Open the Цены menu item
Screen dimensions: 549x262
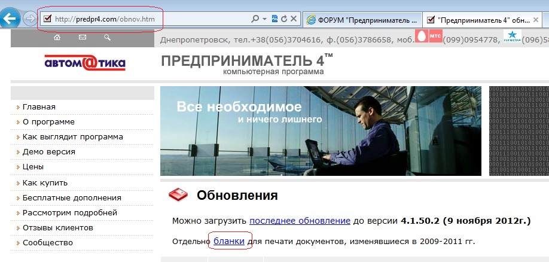tap(33, 167)
